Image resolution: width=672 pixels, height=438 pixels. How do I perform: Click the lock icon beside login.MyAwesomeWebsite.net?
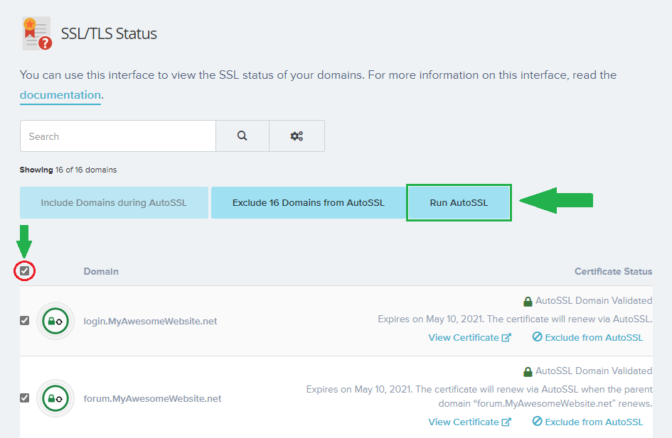pos(55,321)
